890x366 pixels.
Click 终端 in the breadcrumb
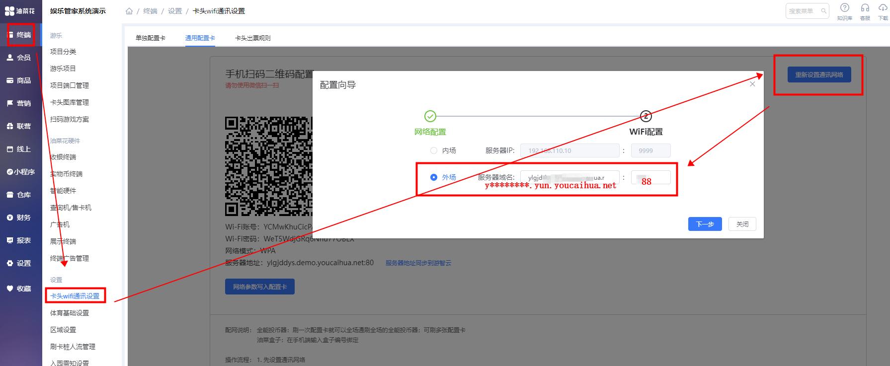(150, 11)
